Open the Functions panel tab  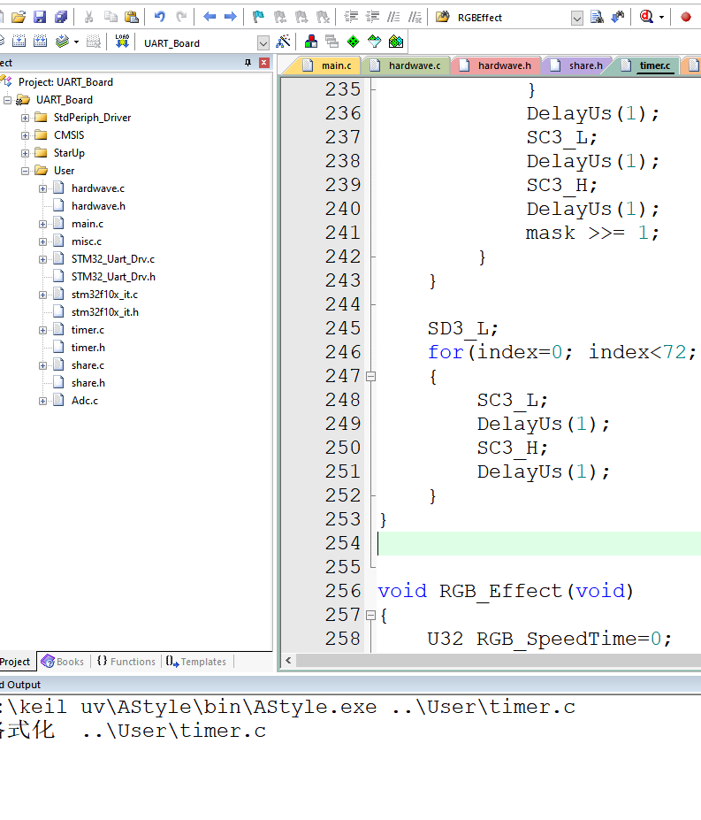tap(126, 662)
